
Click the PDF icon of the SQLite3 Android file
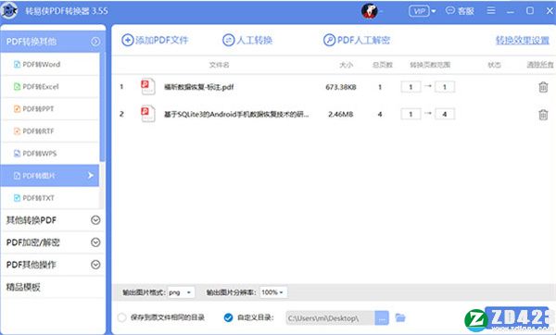pos(148,114)
